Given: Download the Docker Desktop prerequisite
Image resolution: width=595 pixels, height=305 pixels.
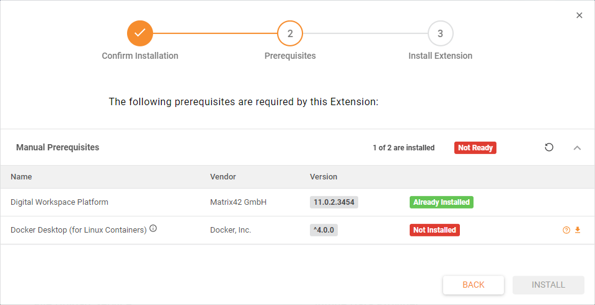Looking at the screenshot, I should [x=578, y=230].
